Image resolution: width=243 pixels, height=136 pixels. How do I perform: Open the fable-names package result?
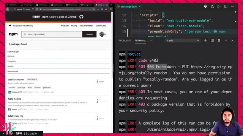(x=14, y=99)
